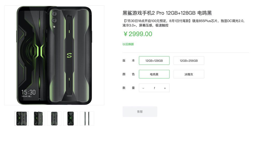Click the ¥2999.00 price text
Screen dimensions: 259x142
138,34
